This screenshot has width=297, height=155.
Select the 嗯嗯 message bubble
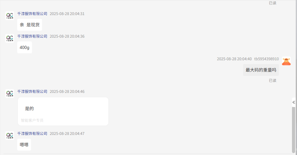[x=24, y=145]
